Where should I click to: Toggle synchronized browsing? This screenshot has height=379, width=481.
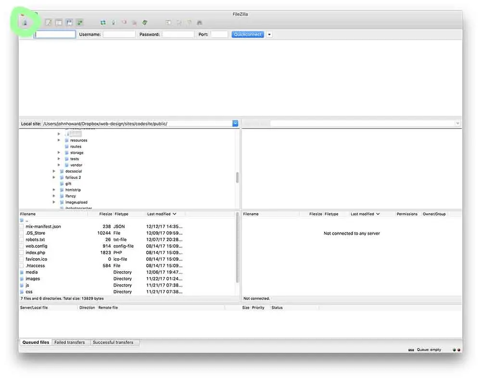pyautogui.click(x=189, y=23)
